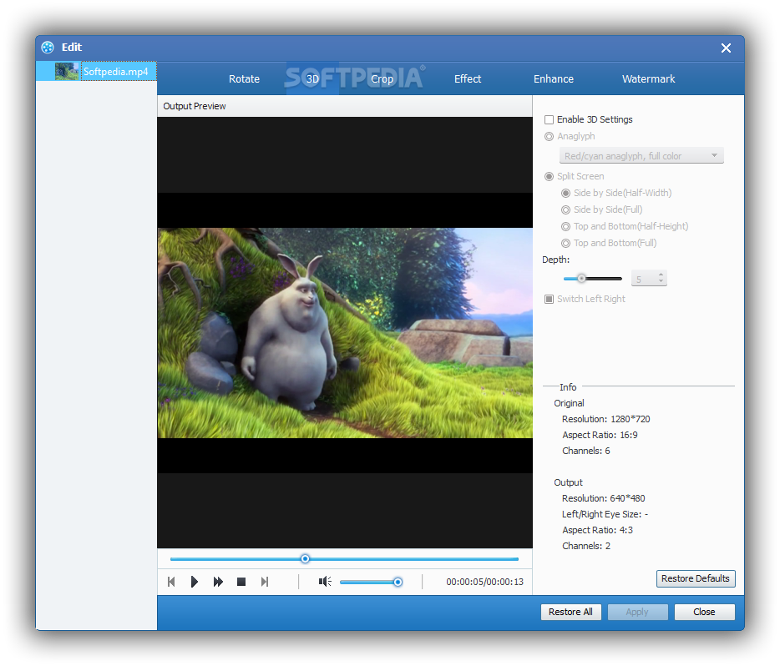Click the original Resolution: 1280*720 text

coord(606,419)
